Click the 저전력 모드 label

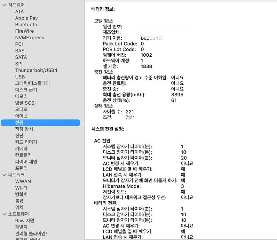(115, 192)
